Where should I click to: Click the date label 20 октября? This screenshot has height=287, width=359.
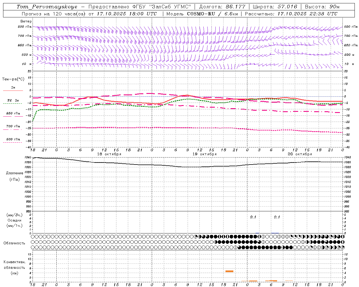(x=300, y=154)
